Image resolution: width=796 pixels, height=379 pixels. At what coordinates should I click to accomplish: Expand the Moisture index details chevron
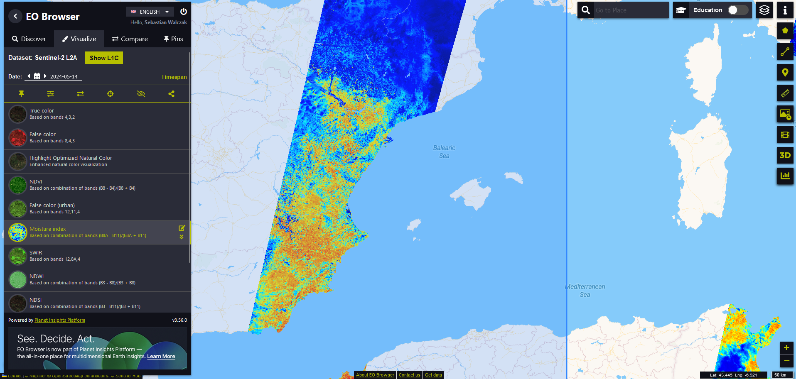click(182, 237)
